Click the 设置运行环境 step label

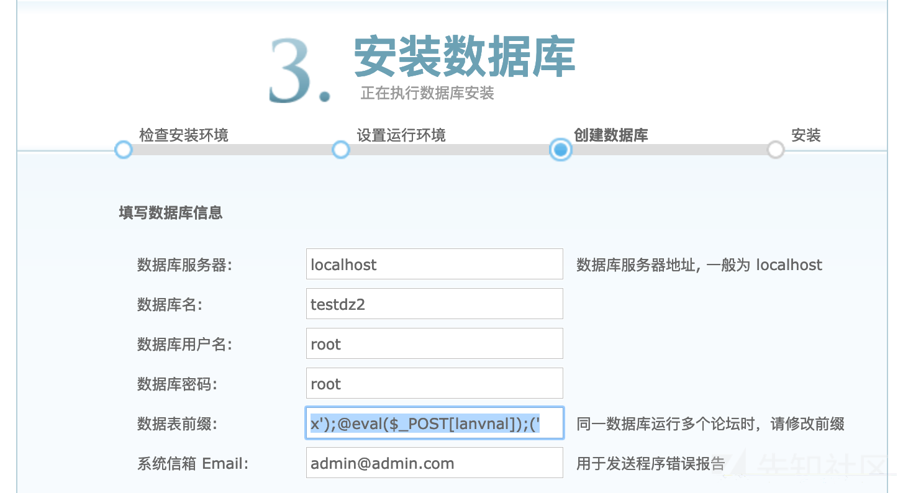click(x=401, y=135)
